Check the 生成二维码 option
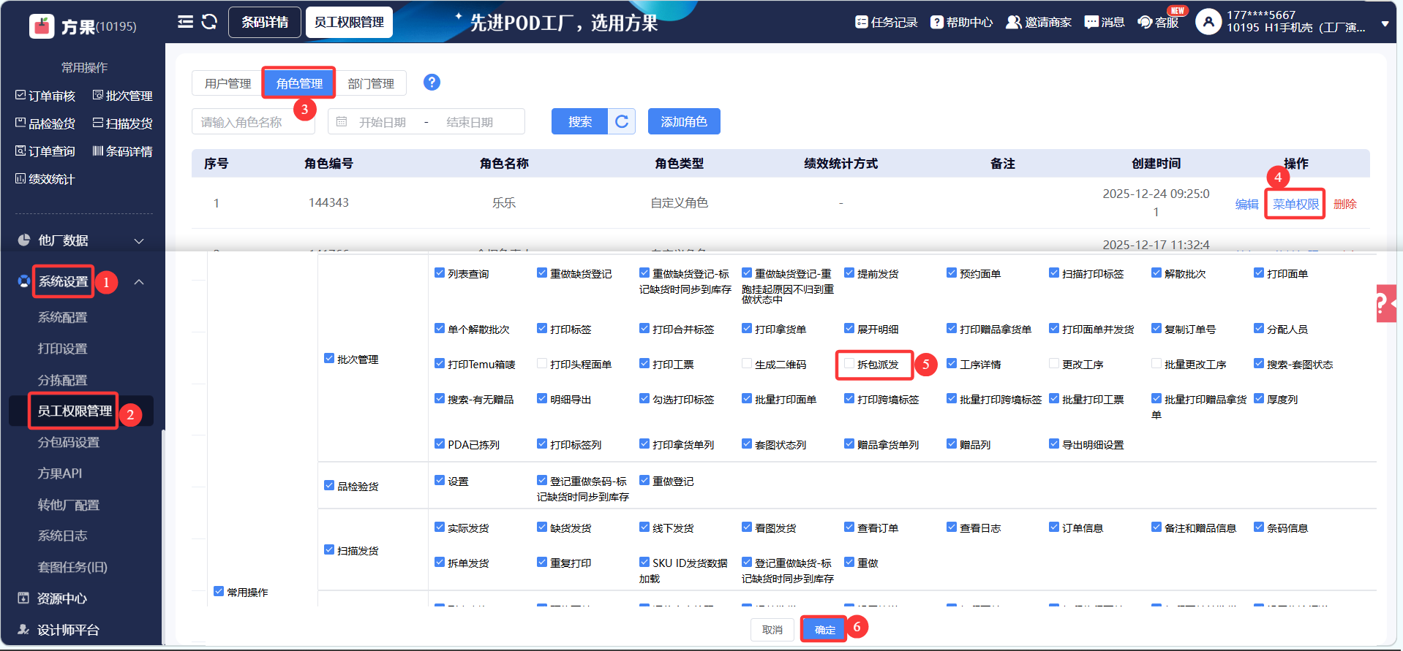Image resolution: width=1403 pixels, height=651 pixels. click(747, 363)
